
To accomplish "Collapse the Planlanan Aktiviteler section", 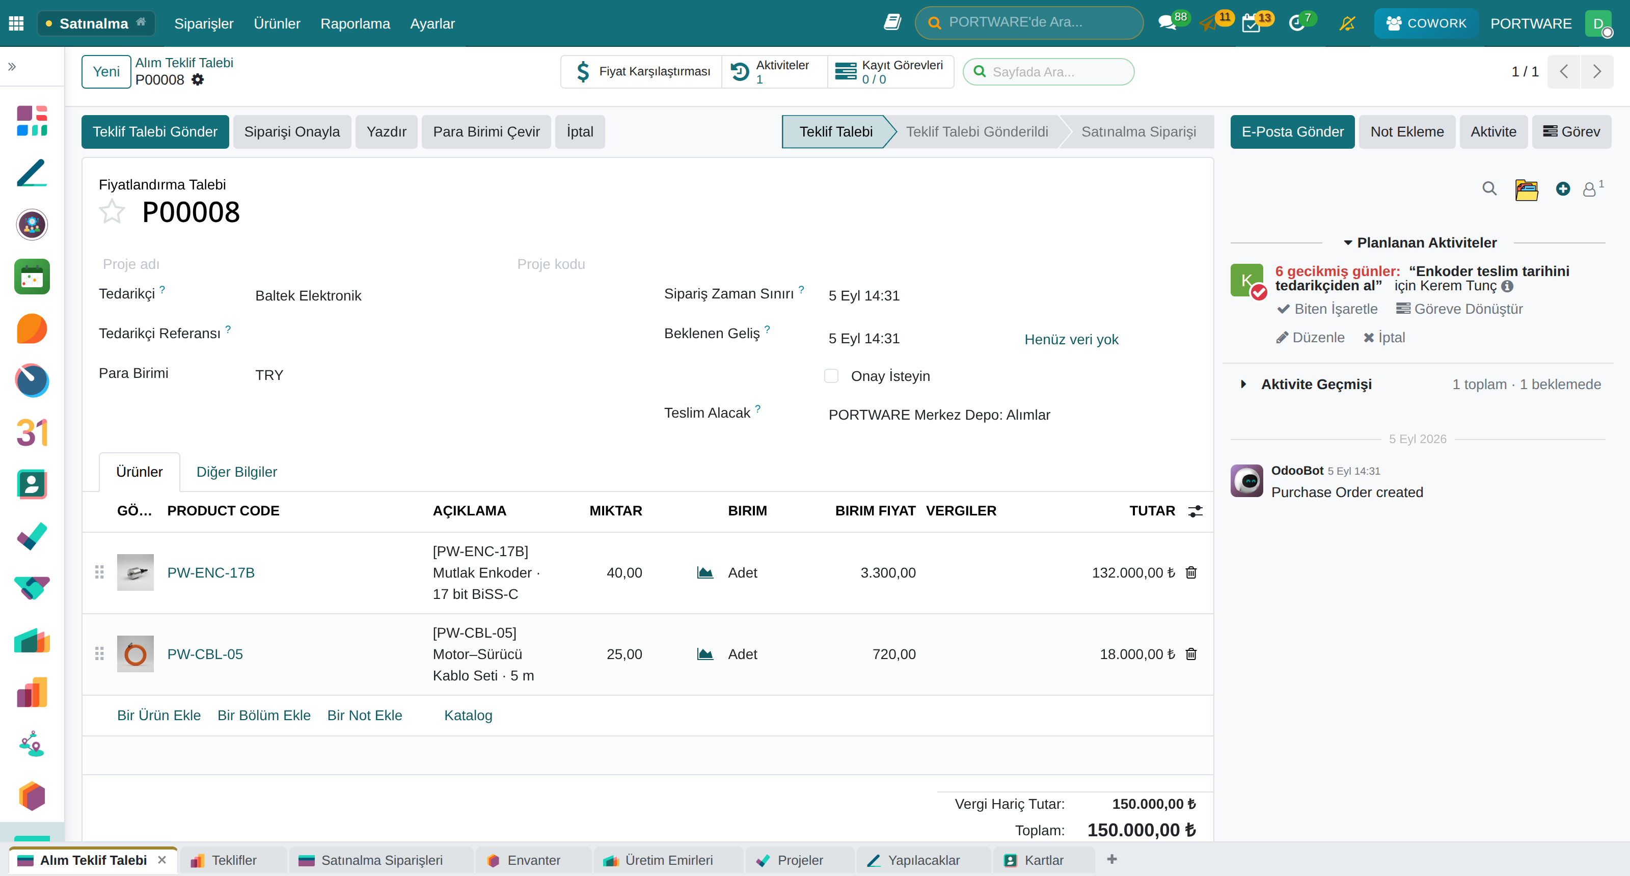I will coord(1420,243).
